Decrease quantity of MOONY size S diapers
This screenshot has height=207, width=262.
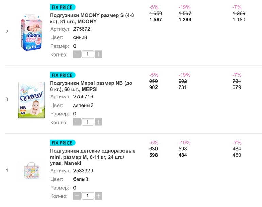coord(77,54)
